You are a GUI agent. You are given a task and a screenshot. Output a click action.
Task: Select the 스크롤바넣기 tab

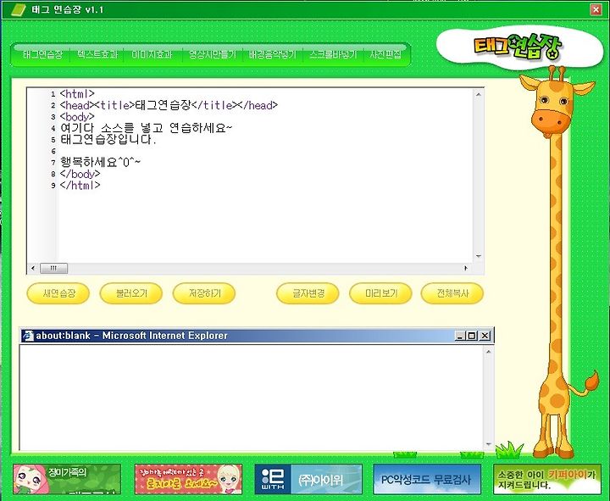coord(333,54)
